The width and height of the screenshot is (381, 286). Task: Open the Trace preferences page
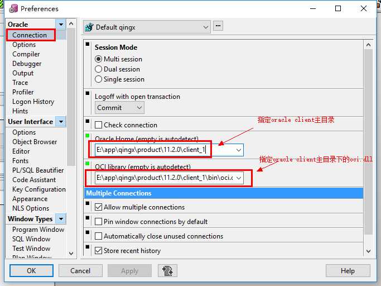pos(20,83)
